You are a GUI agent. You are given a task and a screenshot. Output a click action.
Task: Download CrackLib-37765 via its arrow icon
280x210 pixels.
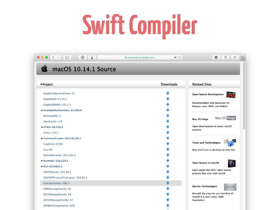pyautogui.click(x=168, y=144)
